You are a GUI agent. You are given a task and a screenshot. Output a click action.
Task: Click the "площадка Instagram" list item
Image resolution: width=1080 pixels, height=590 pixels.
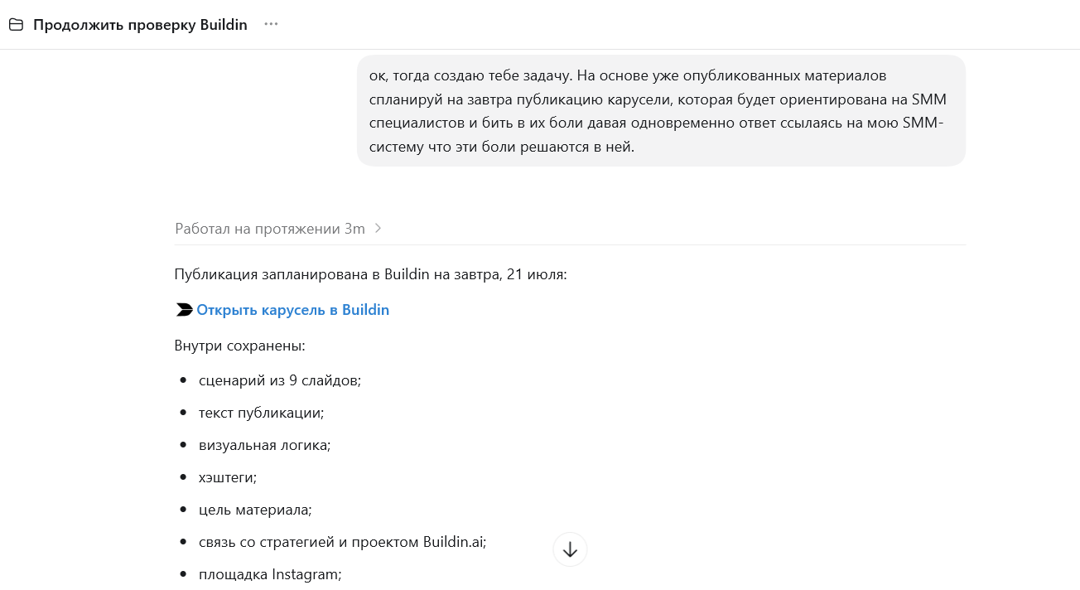tap(270, 574)
